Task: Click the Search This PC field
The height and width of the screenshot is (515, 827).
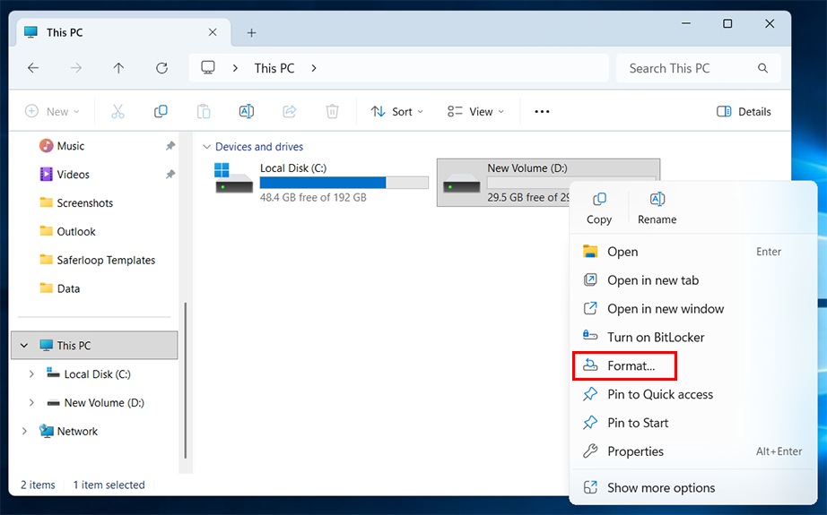Action: (x=699, y=68)
